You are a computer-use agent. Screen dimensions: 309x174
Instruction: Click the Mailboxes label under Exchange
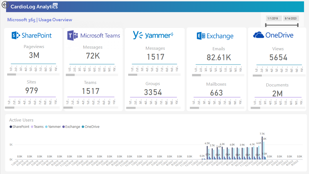(216, 84)
